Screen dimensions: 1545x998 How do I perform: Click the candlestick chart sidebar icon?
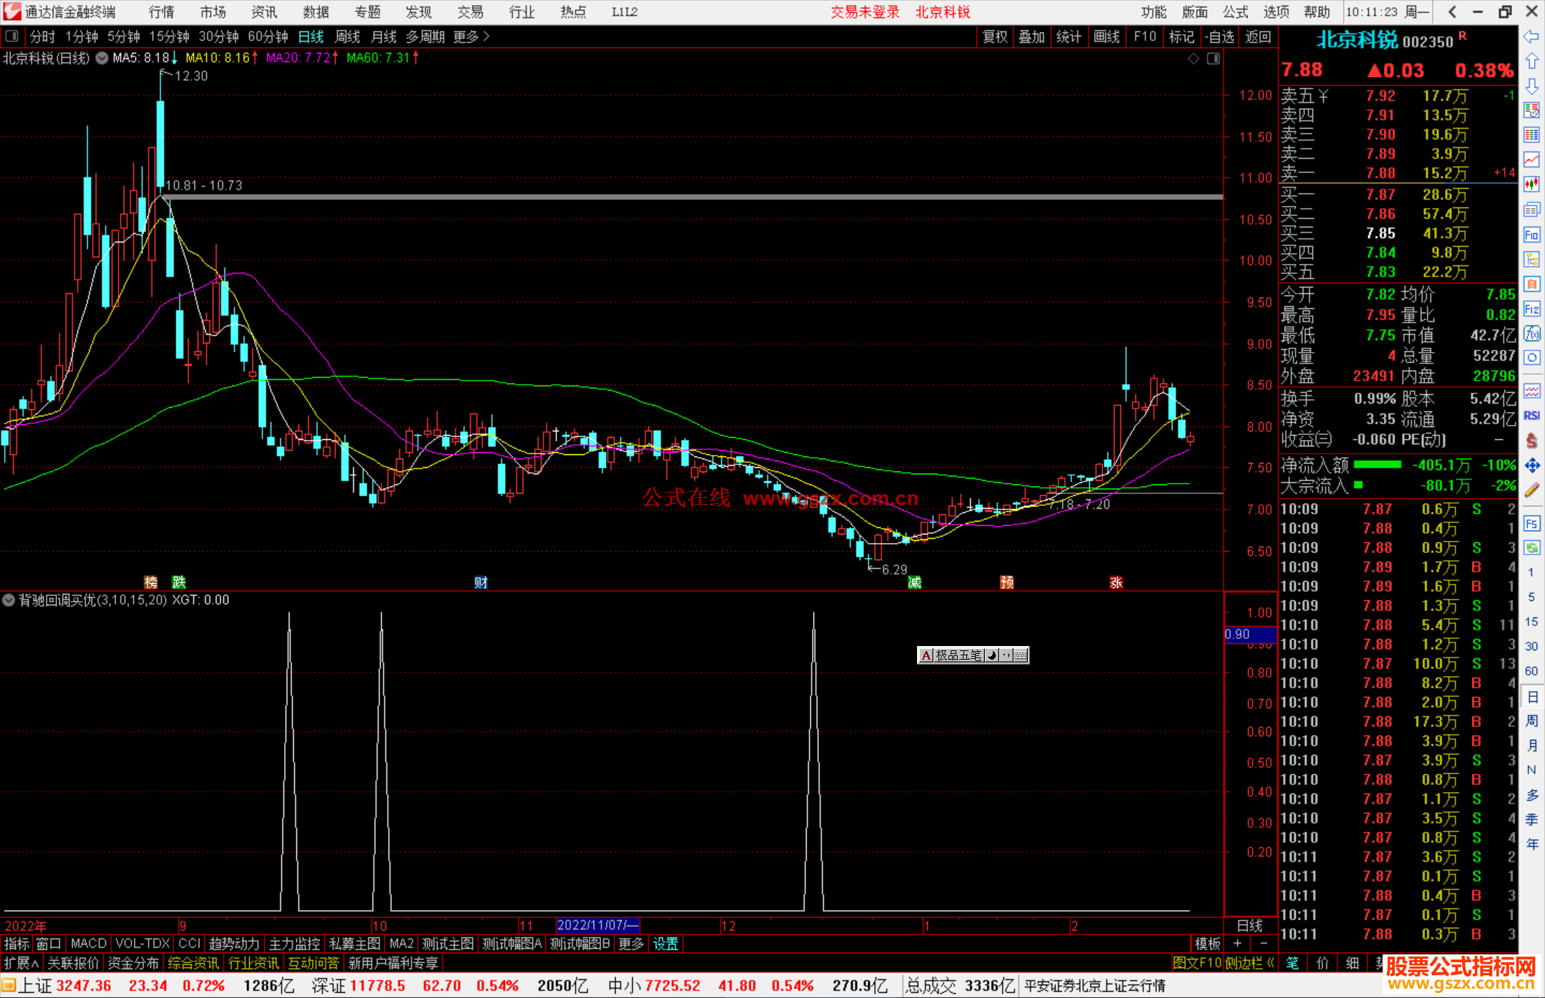[x=1531, y=184]
